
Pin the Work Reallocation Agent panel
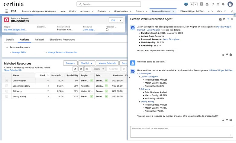coord(228,19)
